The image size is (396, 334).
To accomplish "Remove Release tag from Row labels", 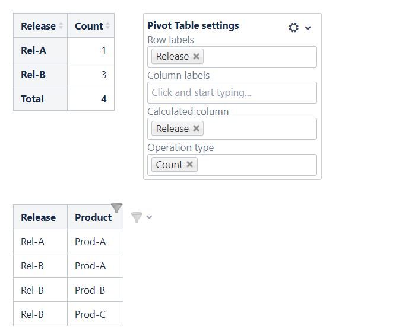I will [197, 56].
